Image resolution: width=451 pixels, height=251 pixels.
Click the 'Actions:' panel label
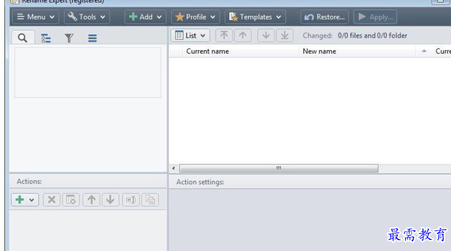(x=29, y=182)
